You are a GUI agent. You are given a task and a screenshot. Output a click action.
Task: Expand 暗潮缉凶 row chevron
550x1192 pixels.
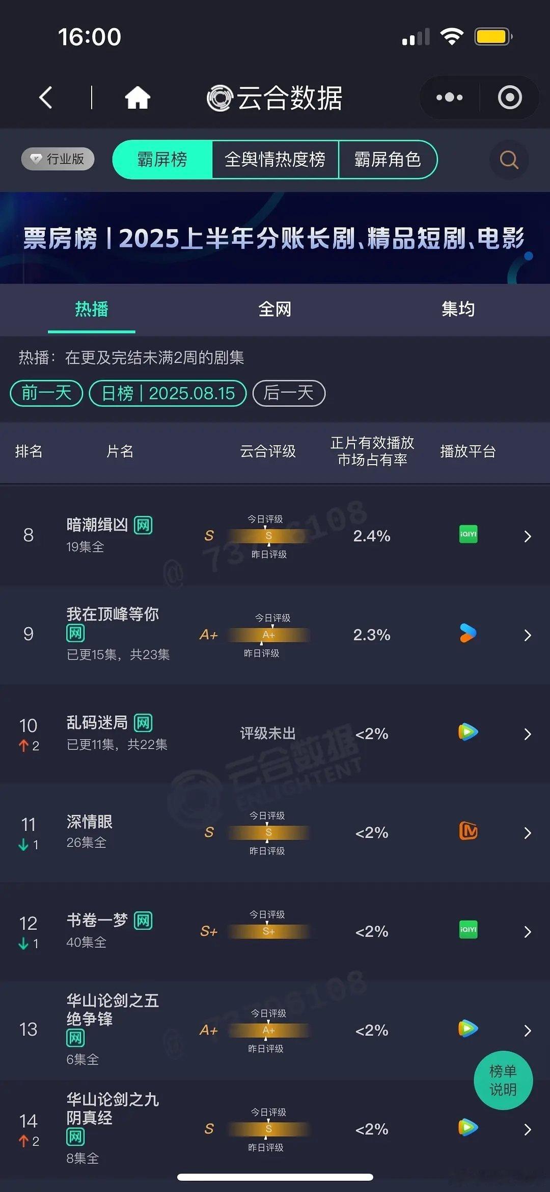[528, 536]
